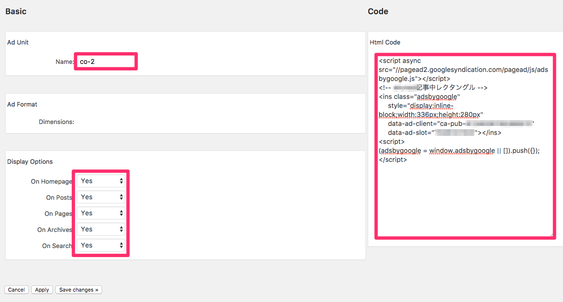
Task: Click the 'On Search' label text
Action: click(57, 246)
